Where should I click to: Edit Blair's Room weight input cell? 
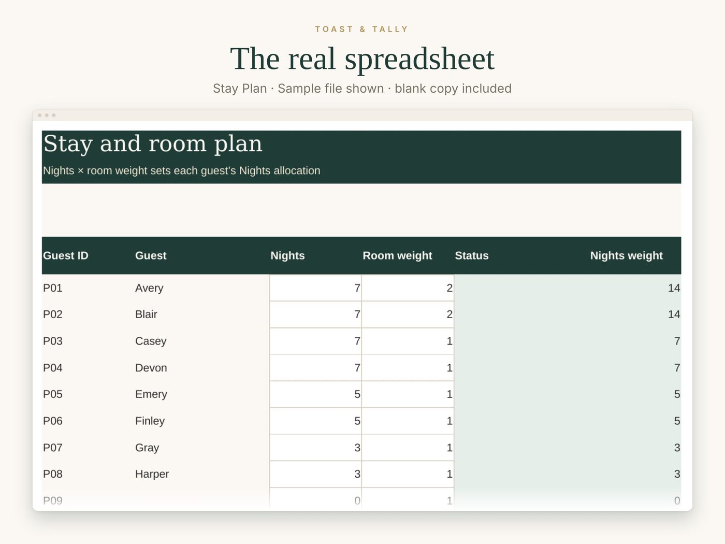tap(408, 314)
